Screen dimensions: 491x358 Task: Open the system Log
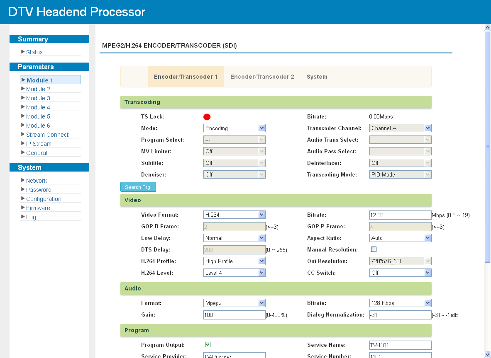coord(31,217)
